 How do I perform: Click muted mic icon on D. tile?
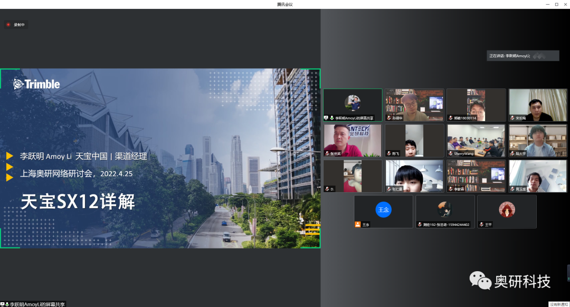pyautogui.click(x=327, y=189)
